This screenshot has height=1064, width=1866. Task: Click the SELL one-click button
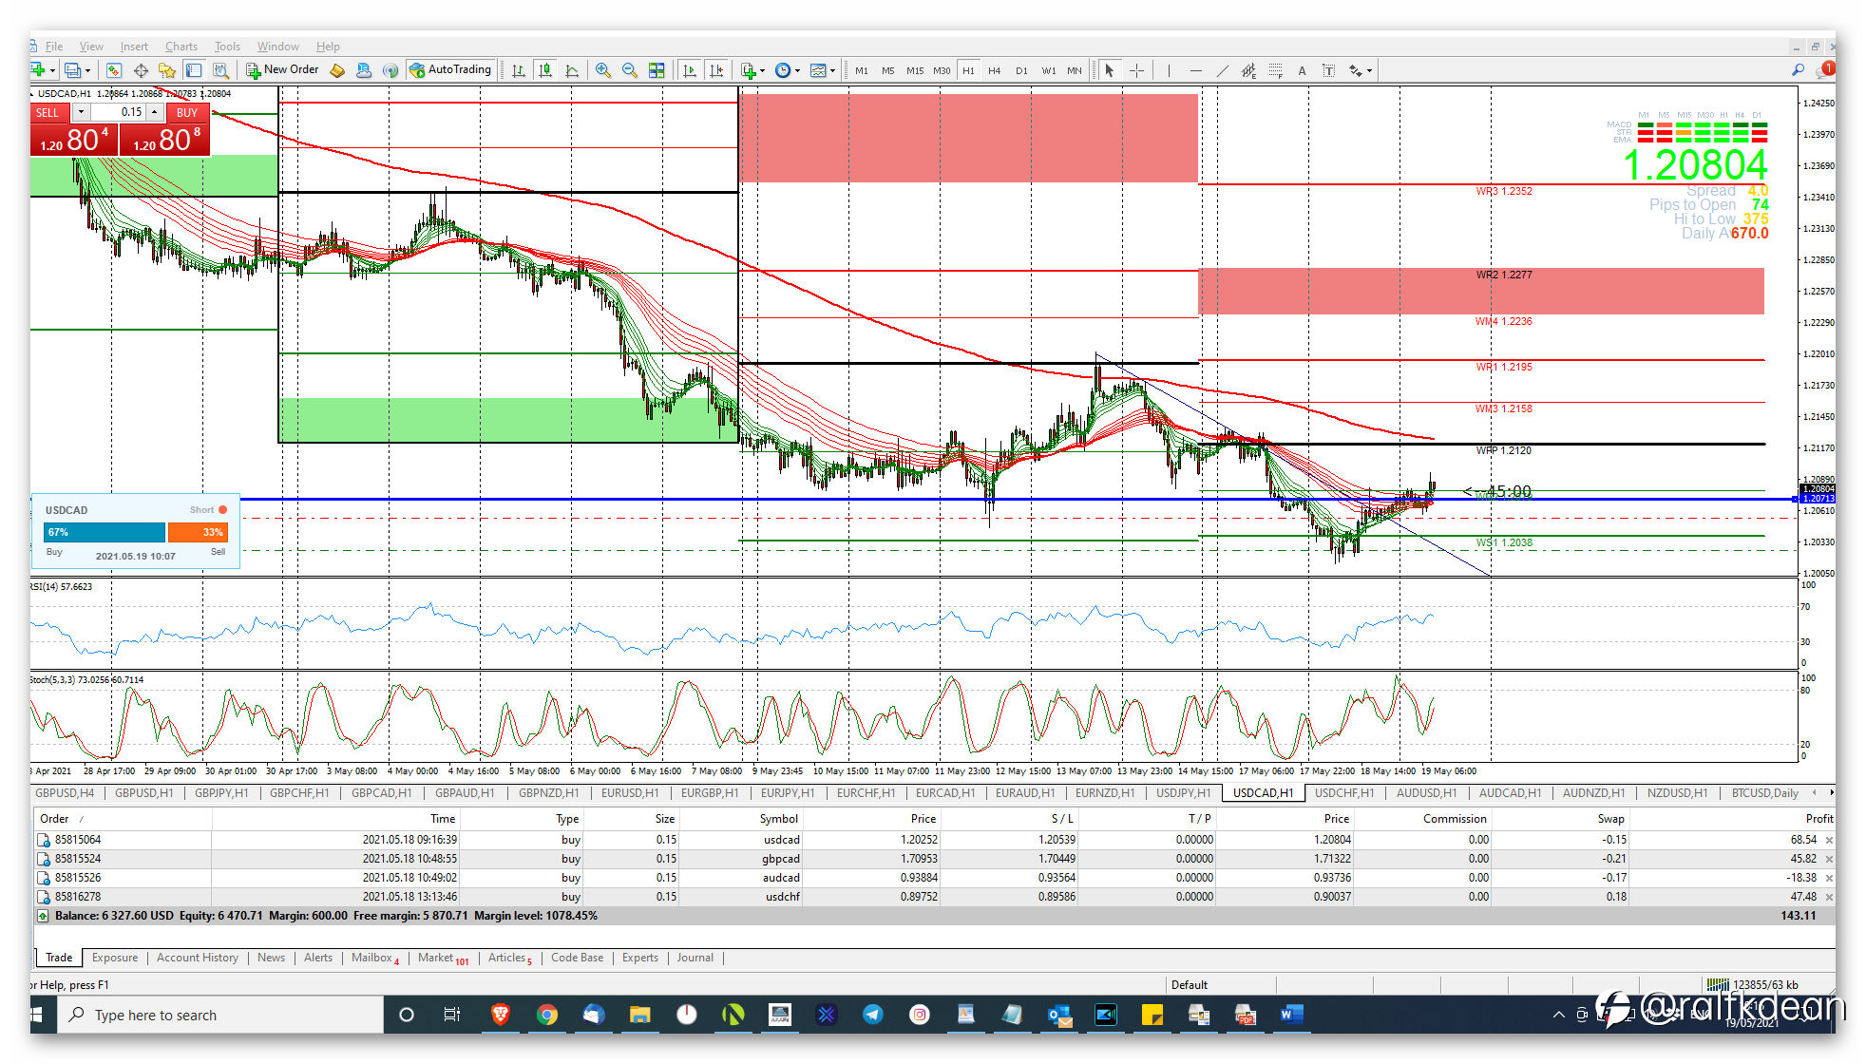(x=48, y=113)
